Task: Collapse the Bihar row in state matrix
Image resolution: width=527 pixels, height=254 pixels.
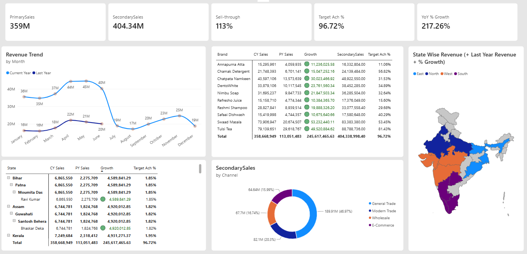Action: (x=9, y=178)
